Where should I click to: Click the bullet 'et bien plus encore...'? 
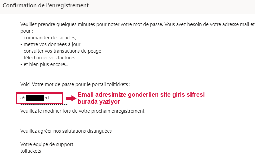[44, 64]
